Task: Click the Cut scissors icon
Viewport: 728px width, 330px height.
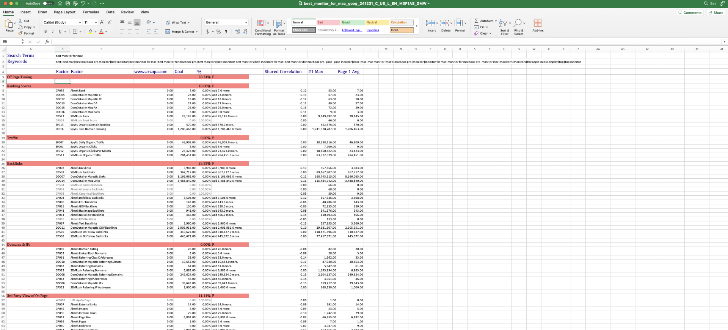Action: [x=20, y=21]
